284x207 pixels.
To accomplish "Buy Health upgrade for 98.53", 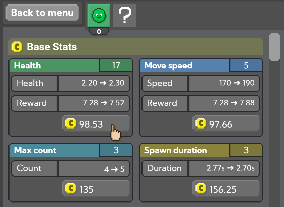I will point(96,123).
